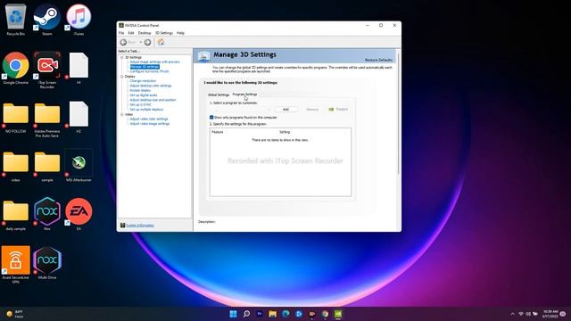Open the Desktop menu
The image size is (571, 321).
pos(145,33)
